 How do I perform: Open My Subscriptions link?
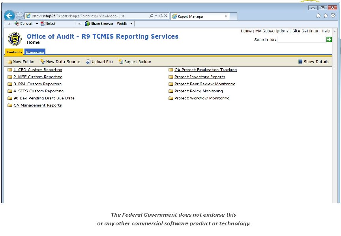point(272,31)
